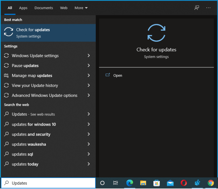The width and height of the screenshot is (218, 189).
Task: Click Open in the preview pane
Action: pos(118,75)
